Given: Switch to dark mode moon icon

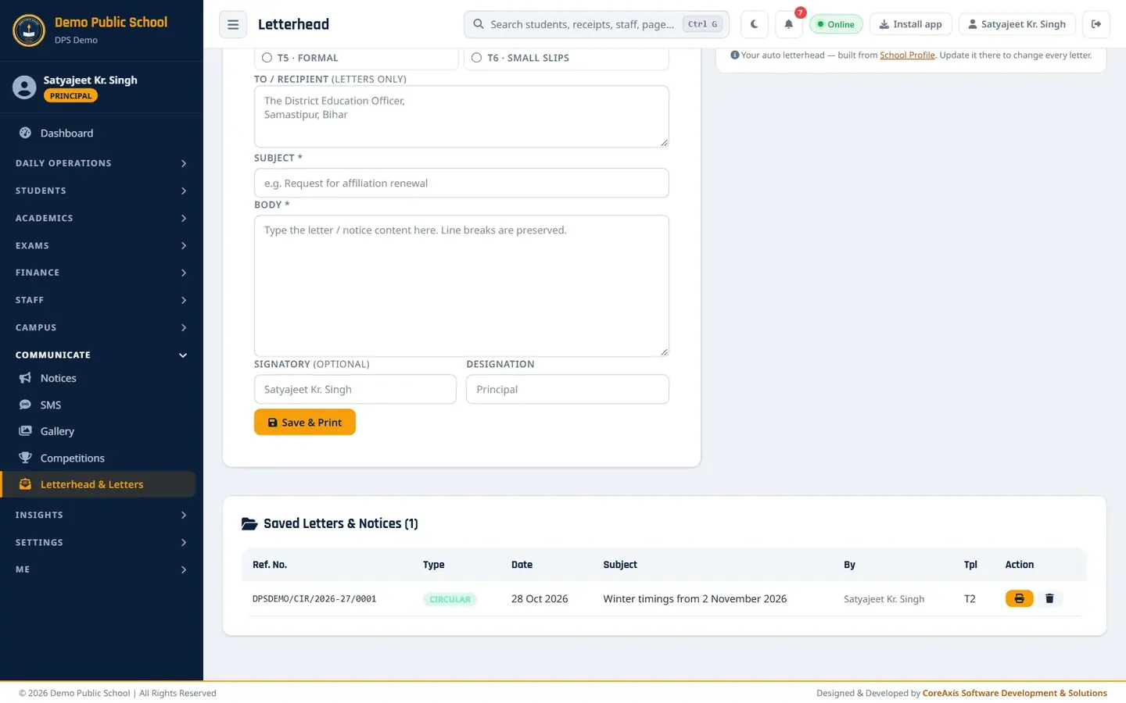Looking at the screenshot, I should [x=754, y=24].
